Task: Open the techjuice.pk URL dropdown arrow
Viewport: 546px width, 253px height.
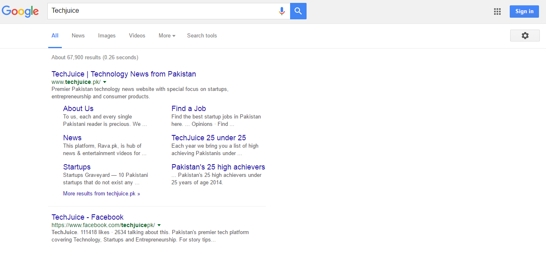Action: pyautogui.click(x=105, y=82)
